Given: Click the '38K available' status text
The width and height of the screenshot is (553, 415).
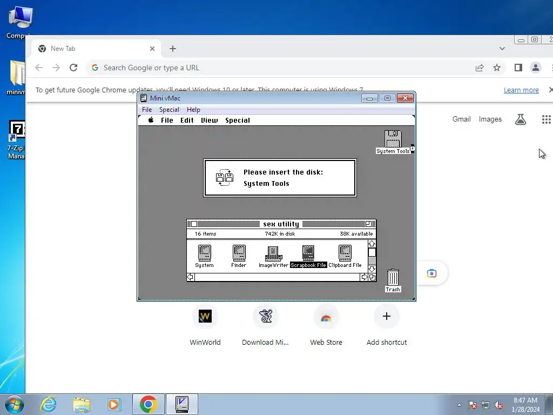Looking at the screenshot, I should [x=356, y=233].
